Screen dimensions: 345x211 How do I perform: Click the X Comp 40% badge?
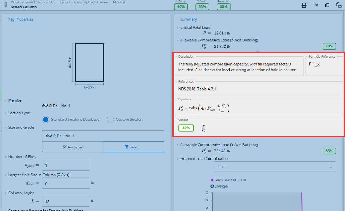pos(181,7)
